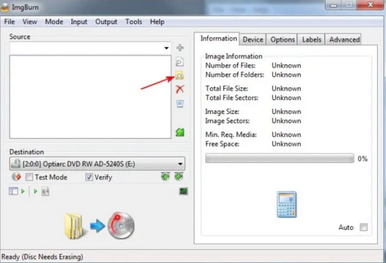Click the Number of Folders label
This screenshot has height=263, width=386.
point(234,74)
